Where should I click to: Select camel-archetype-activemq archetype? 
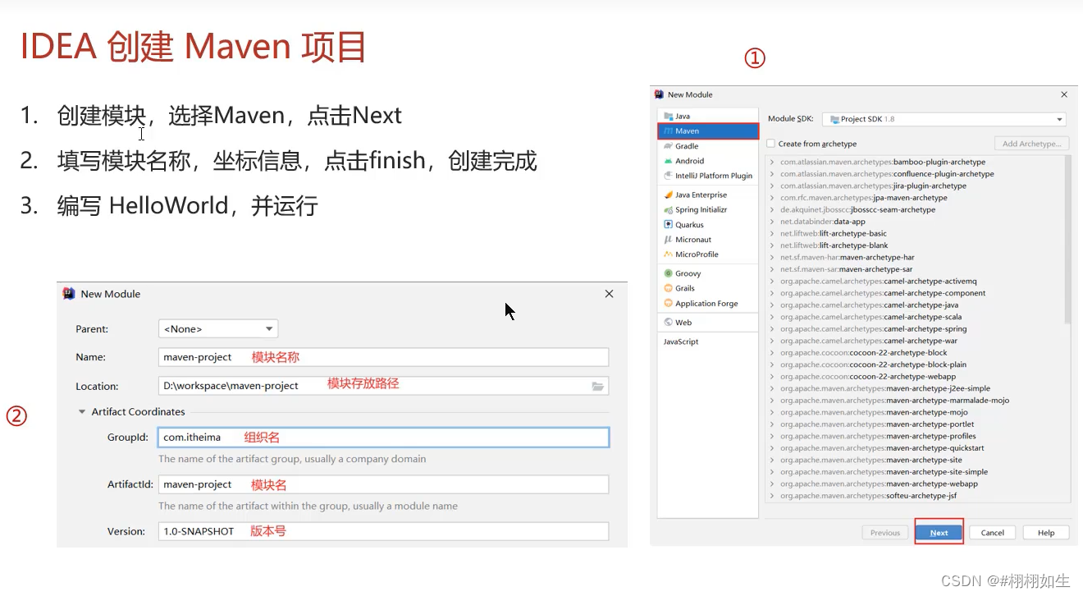[x=879, y=281]
